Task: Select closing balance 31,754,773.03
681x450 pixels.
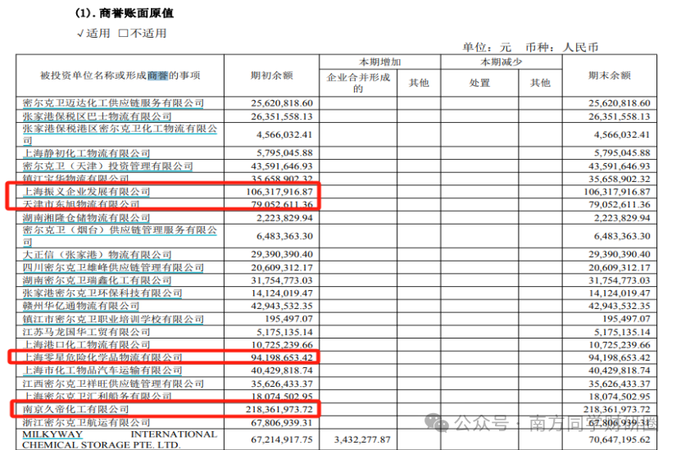Action: coord(620,280)
